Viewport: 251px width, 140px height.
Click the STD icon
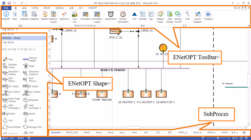(x=135, y=16)
